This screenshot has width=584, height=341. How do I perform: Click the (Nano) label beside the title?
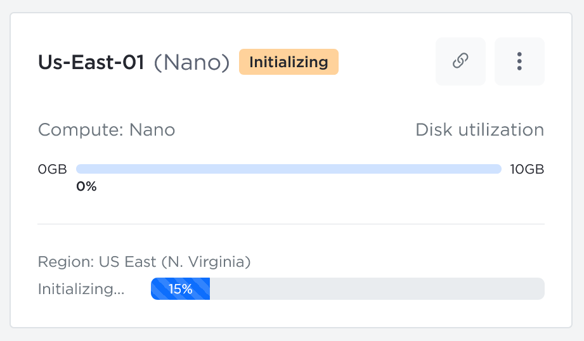191,62
